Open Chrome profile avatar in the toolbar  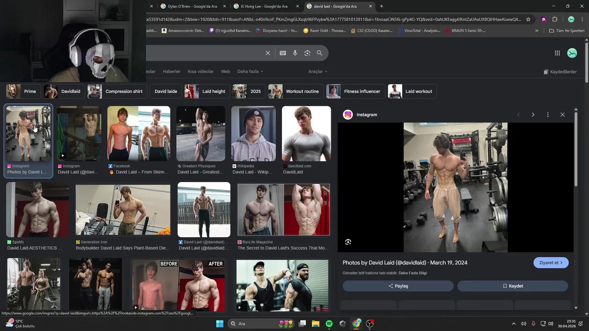[x=571, y=19]
